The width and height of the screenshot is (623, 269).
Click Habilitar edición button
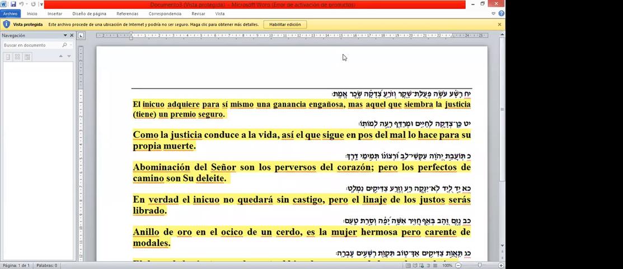click(x=285, y=25)
